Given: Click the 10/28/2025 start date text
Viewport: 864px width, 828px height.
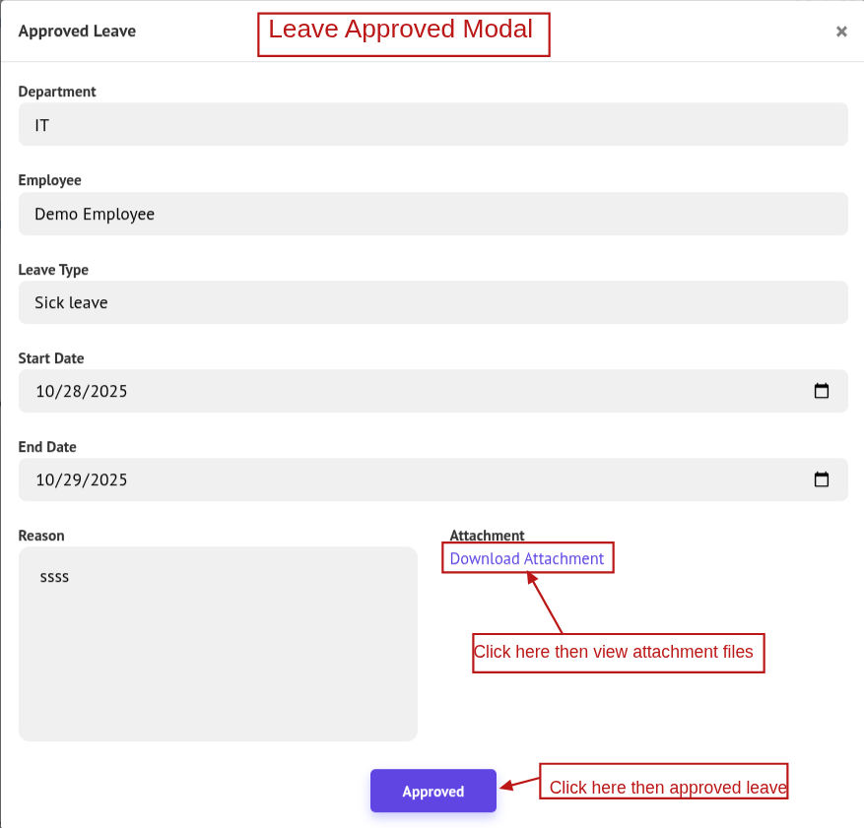Looking at the screenshot, I should 82,391.
